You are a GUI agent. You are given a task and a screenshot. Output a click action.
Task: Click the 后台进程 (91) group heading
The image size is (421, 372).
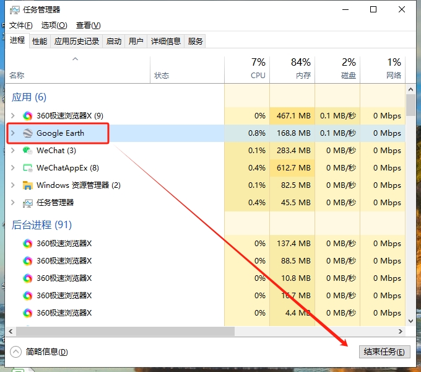41,224
